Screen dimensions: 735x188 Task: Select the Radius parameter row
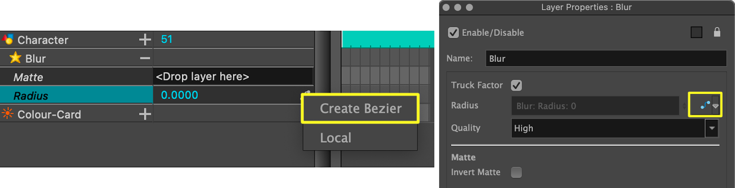[x=76, y=95]
